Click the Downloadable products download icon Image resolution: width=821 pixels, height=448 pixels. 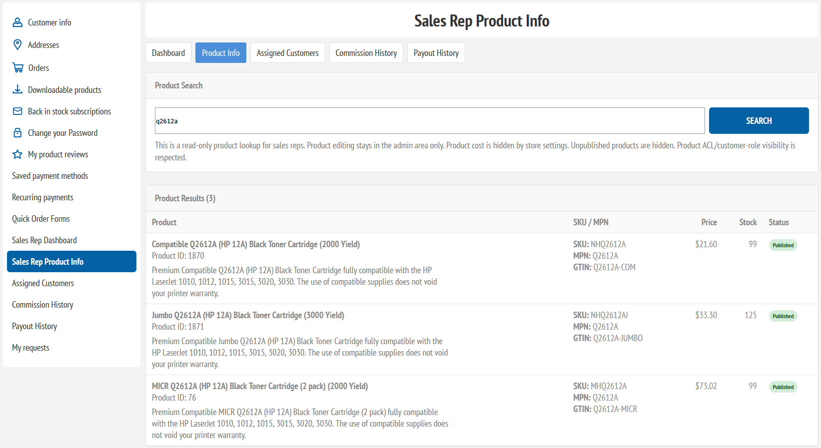17,89
